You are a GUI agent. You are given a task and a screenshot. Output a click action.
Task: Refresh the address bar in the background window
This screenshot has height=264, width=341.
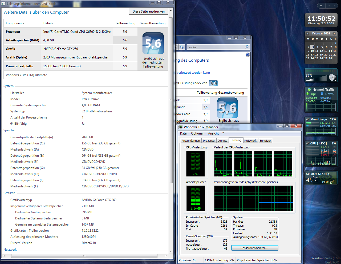click(182, 47)
